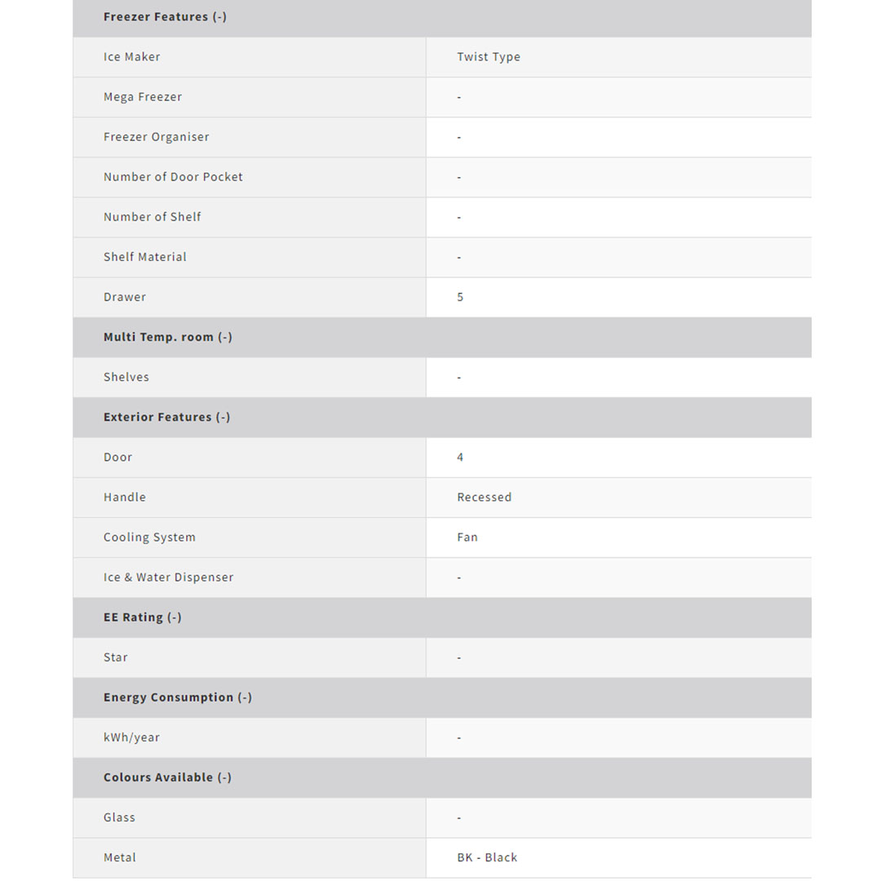Click the Fan cooling value

click(467, 538)
